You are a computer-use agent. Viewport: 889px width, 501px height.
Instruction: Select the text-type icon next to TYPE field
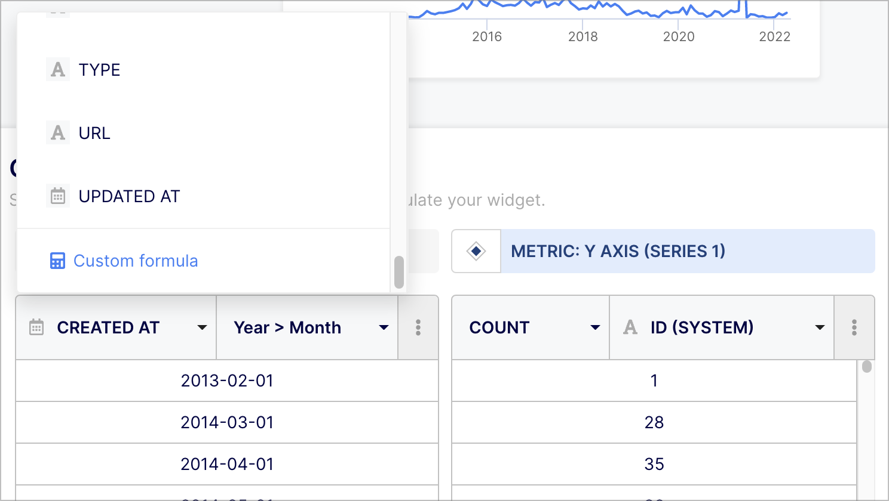57,69
